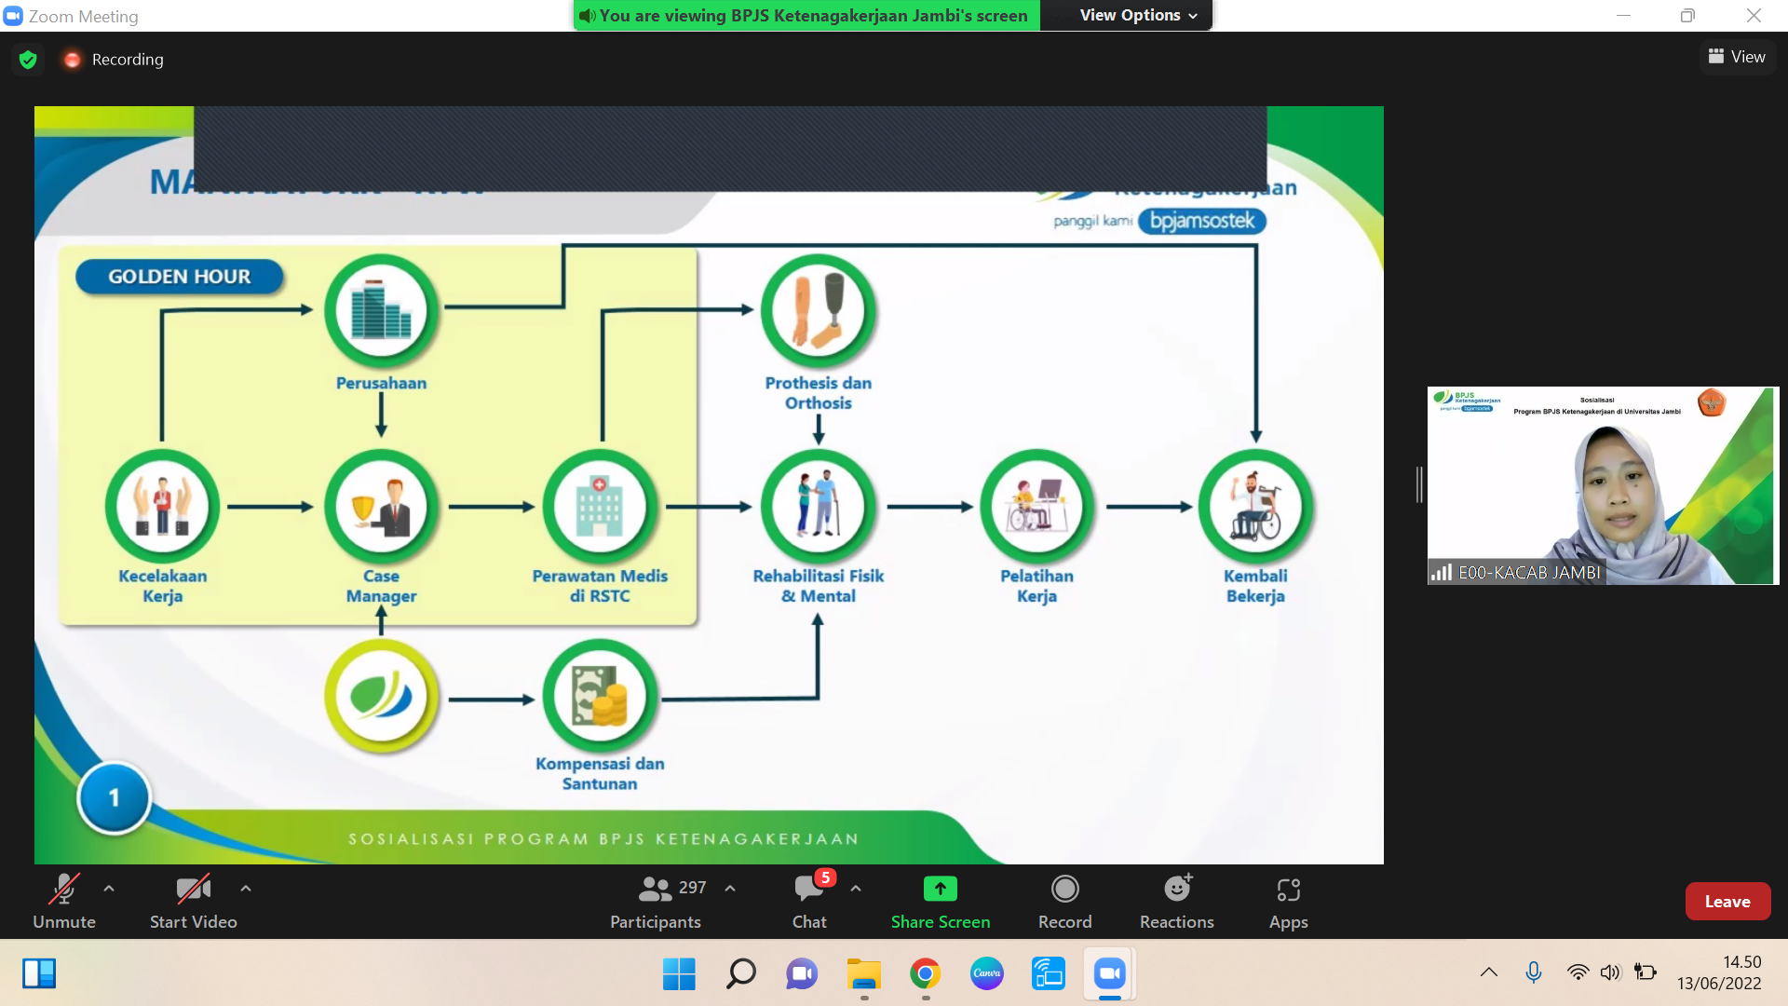This screenshot has width=1788, height=1006.
Task: Click the video panel resize divider handle
Action: coord(1419,484)
